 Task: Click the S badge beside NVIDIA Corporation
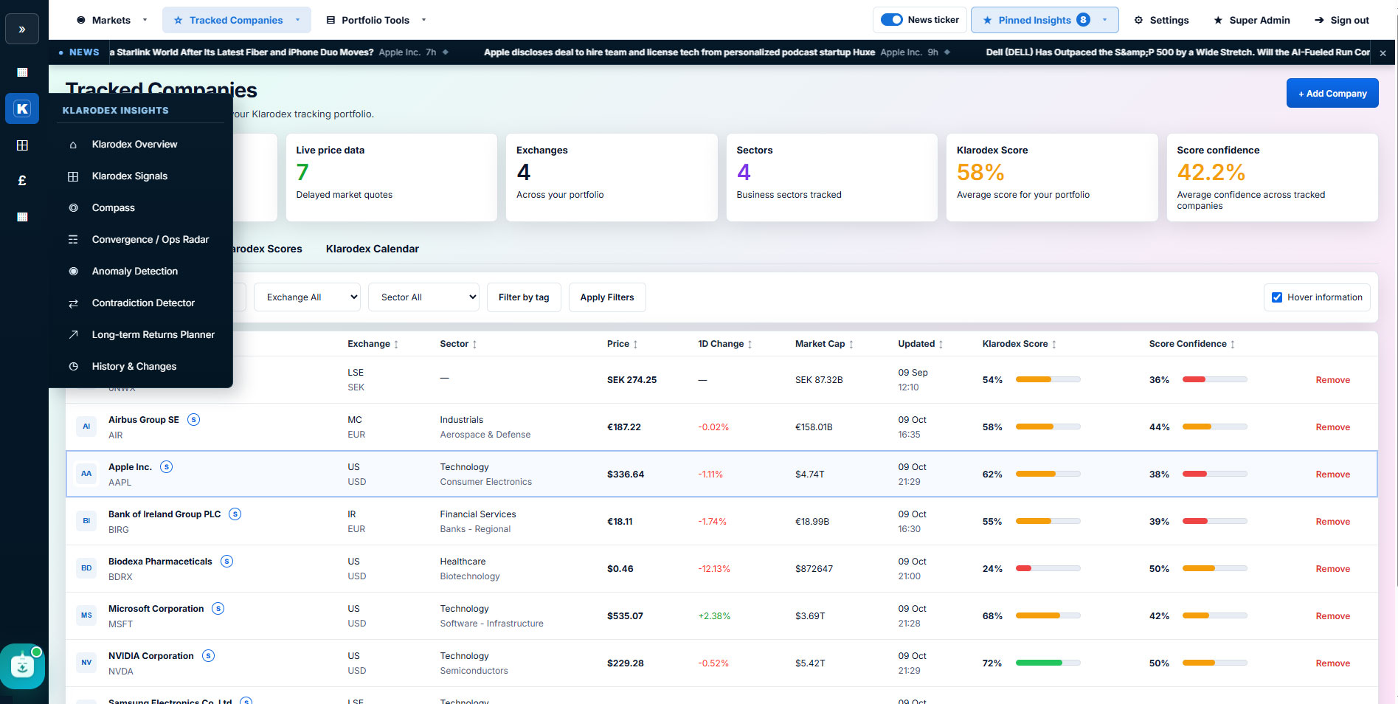(x=208, y=655)
